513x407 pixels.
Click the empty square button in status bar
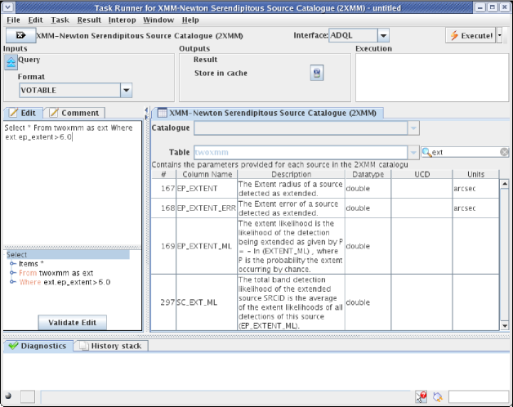click(x=28, y=396)
